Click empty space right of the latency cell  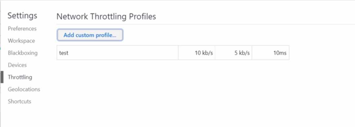(321, 53)
